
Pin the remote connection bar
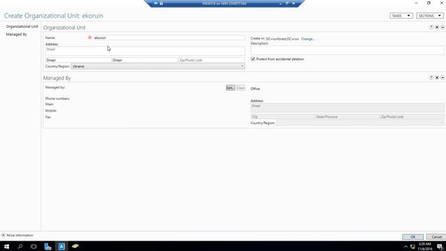155,3
